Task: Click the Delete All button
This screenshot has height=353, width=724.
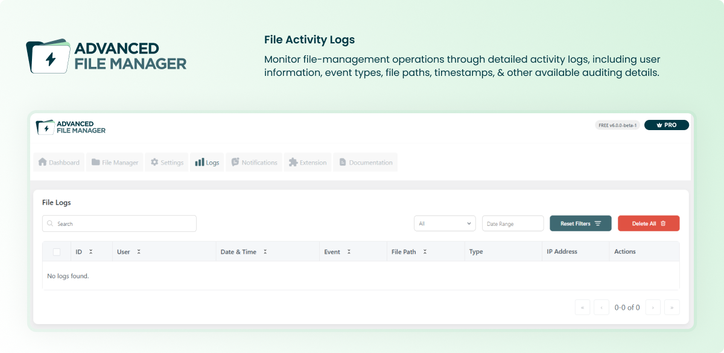Action: tap(649, 223)
